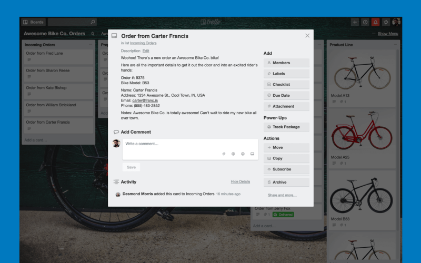Open the Boards menu button
Viewport: 421px width, 263px height.
coord(34,22)
